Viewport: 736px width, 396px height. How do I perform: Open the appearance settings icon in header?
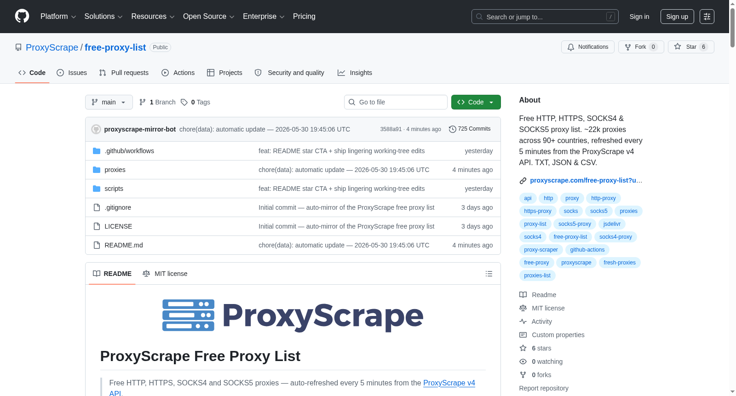707,17
